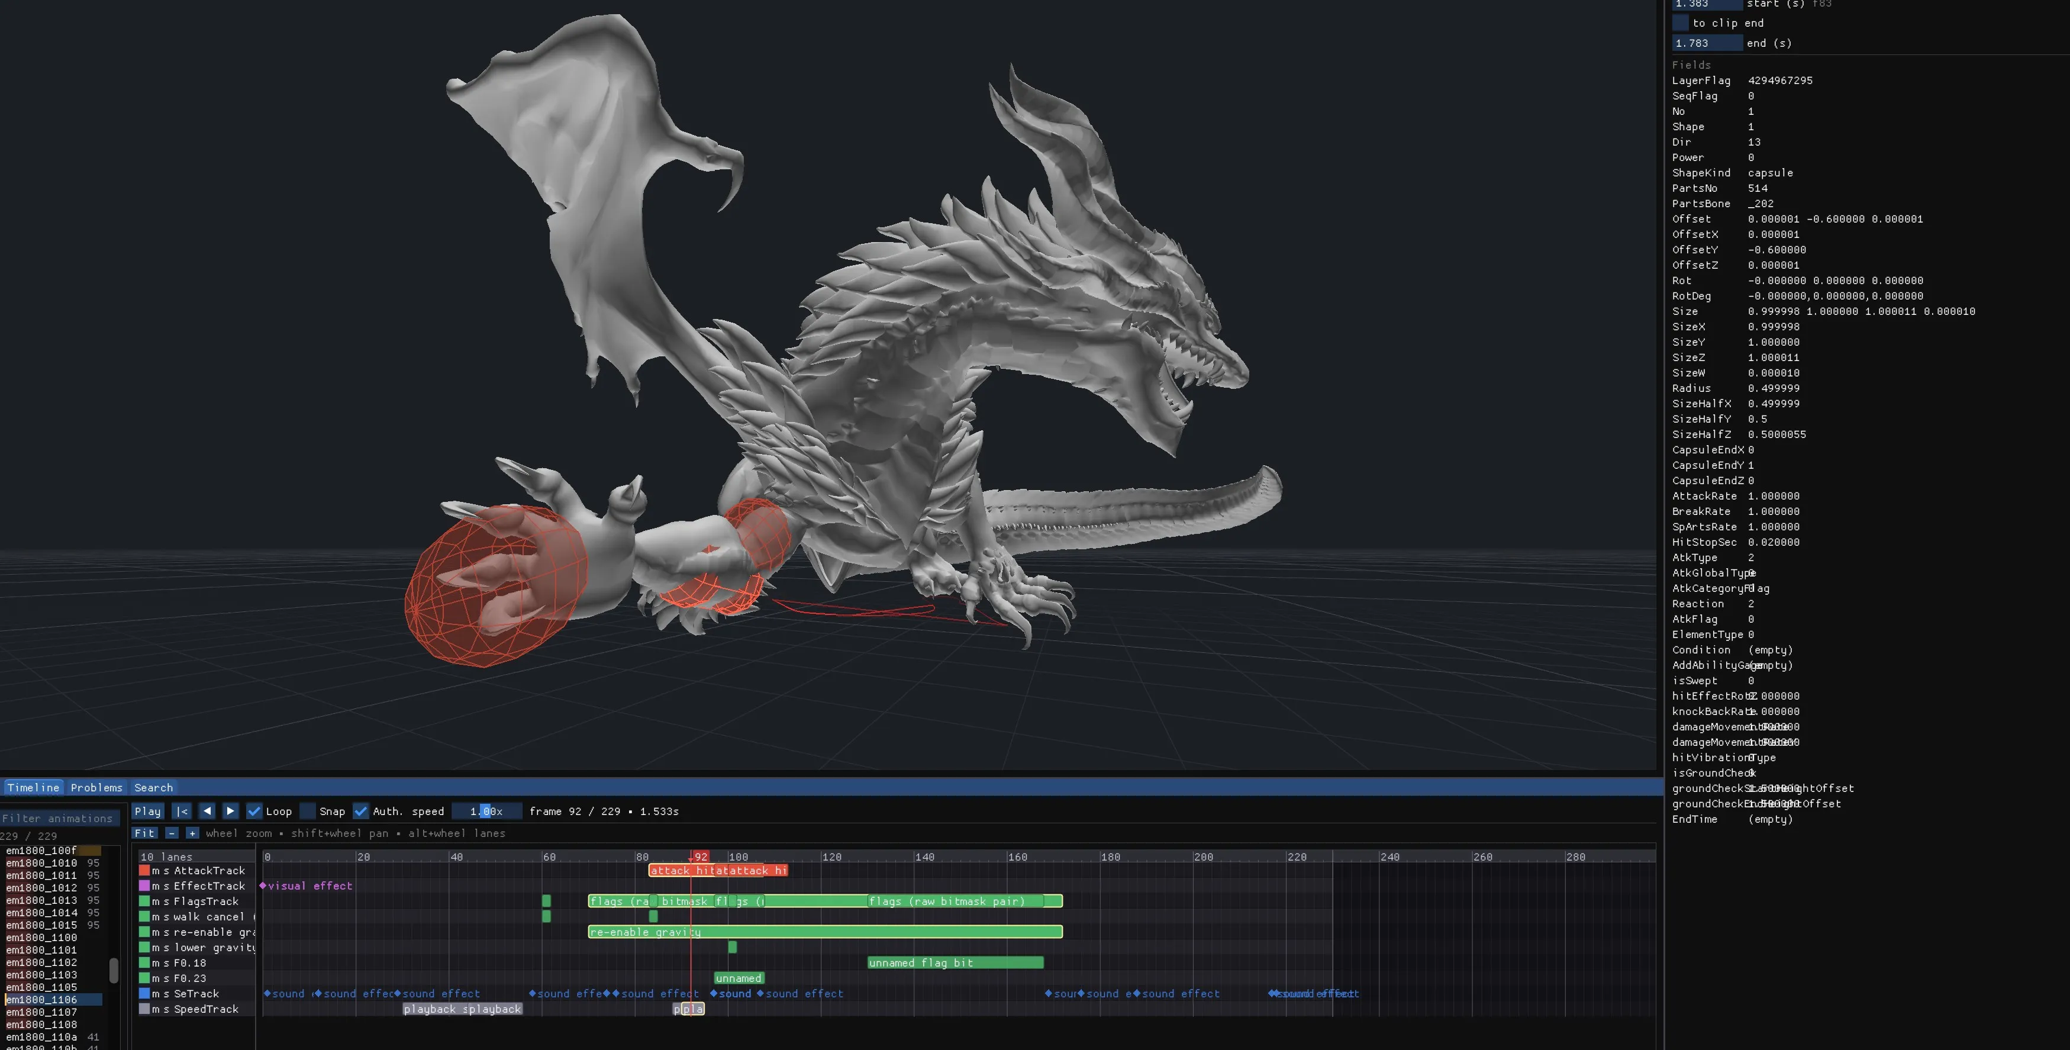Screen dimensions: 2070x1050
Task: Toggle the Auth. speed checkbox
Action: 361,811
